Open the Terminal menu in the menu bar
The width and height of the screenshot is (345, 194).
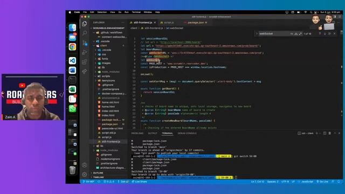(x=136, y=12)
